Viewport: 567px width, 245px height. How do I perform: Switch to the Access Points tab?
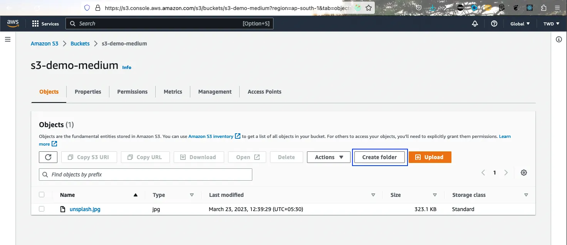264,92
